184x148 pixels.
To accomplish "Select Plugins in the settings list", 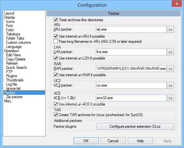I will point(12,76).
